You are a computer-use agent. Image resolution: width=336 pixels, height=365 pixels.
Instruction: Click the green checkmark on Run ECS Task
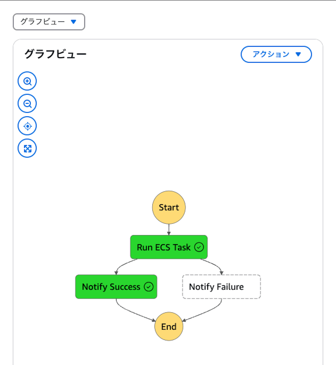pyautogui.click(x=199, y=247)
